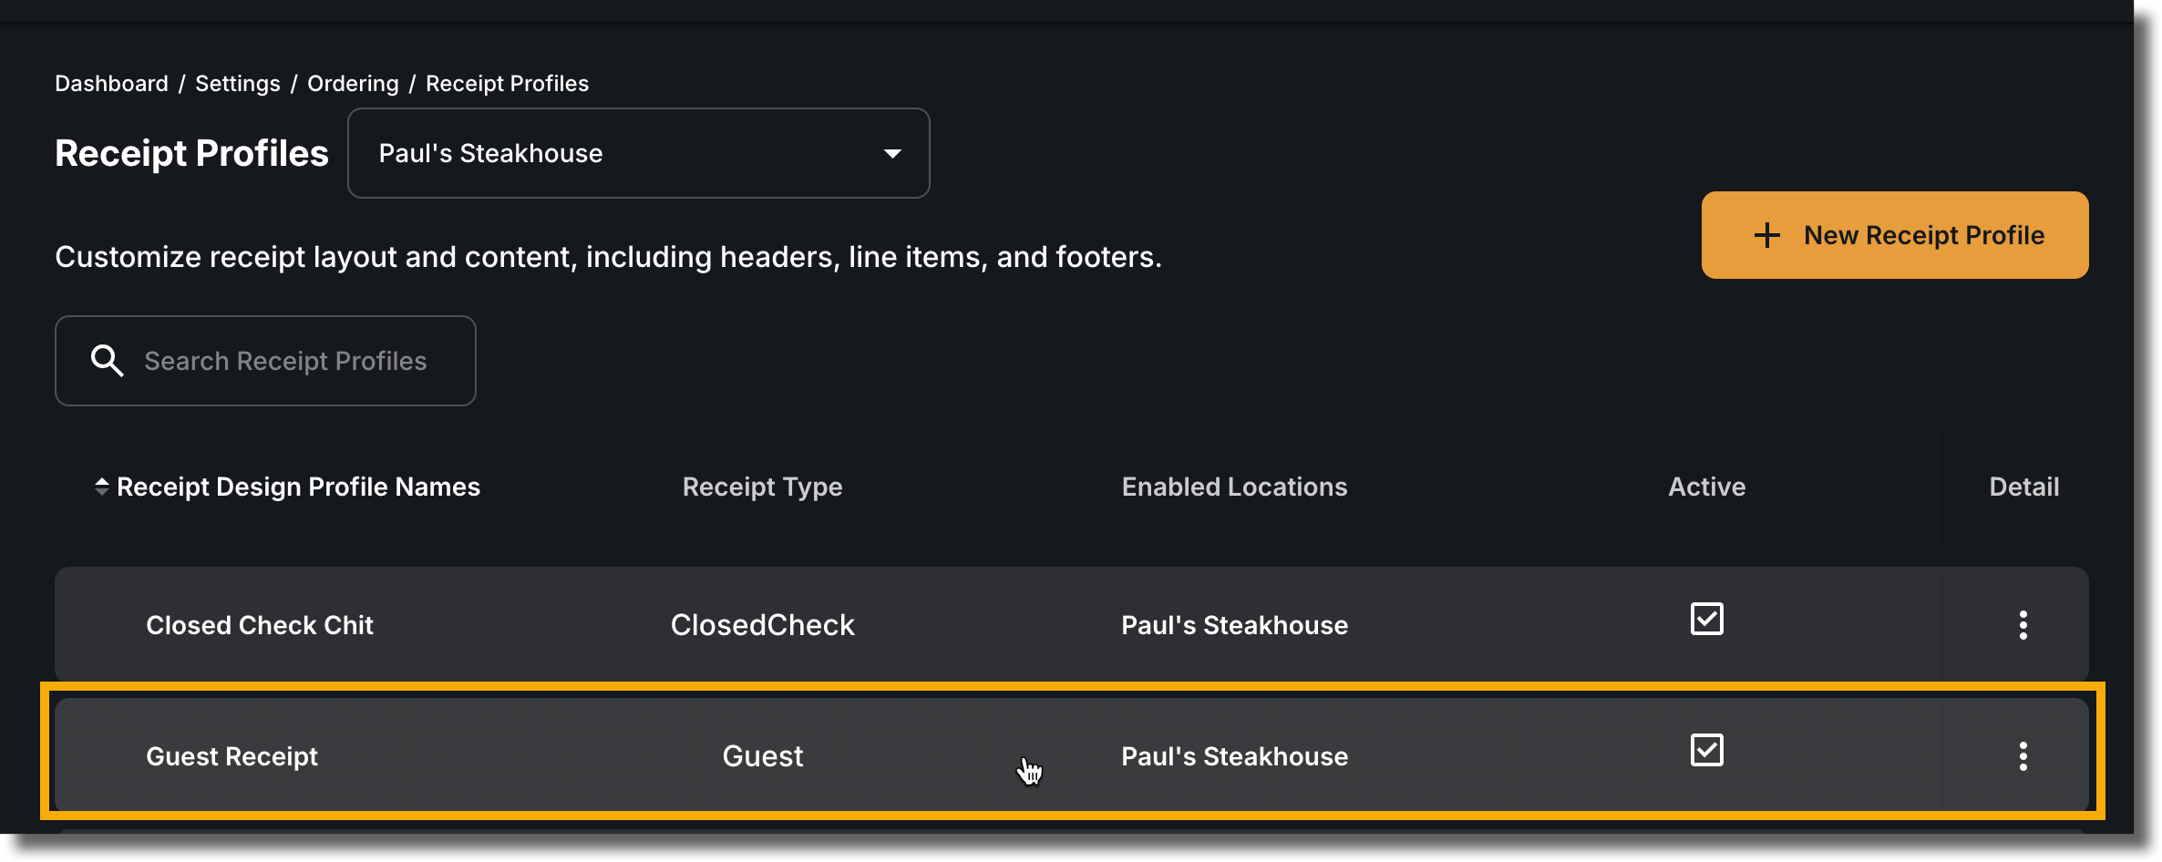Open the Paul's Steakhouse location selector

(638, 153)
